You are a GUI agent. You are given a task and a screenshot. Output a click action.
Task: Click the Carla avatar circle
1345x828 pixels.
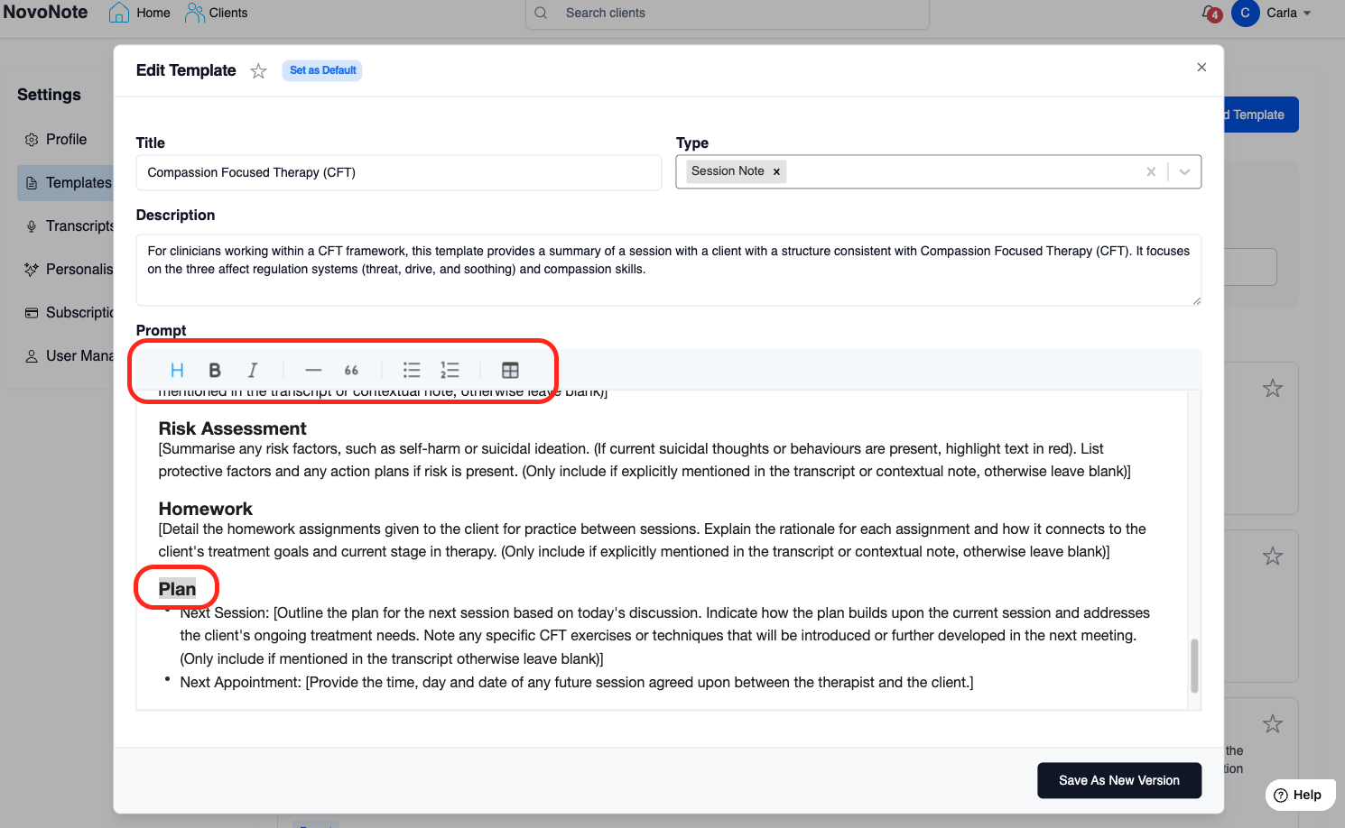tap(1245, 13)
